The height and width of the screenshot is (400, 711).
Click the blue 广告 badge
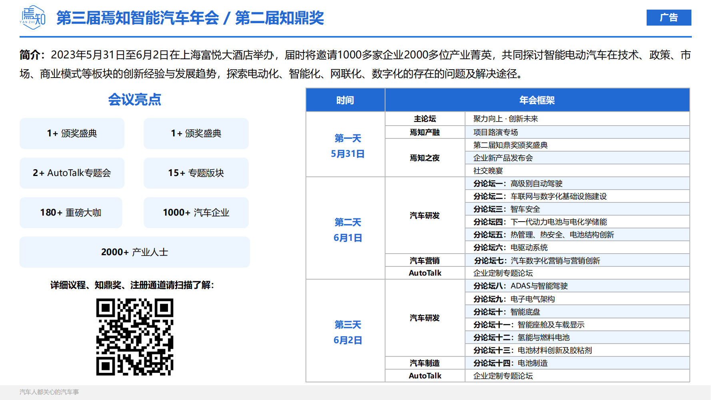tap(669, 18)
